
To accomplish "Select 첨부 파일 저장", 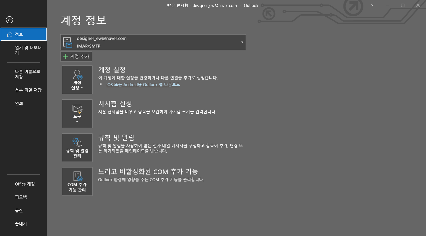I will pos(24,90).
